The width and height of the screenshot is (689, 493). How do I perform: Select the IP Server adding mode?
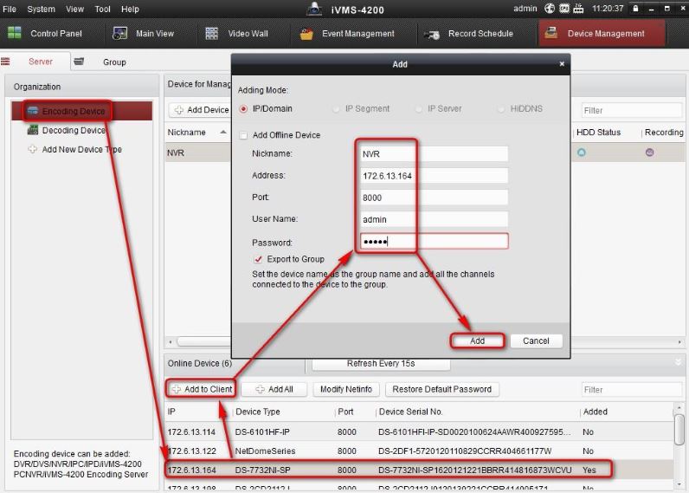(x=418, y=108)
